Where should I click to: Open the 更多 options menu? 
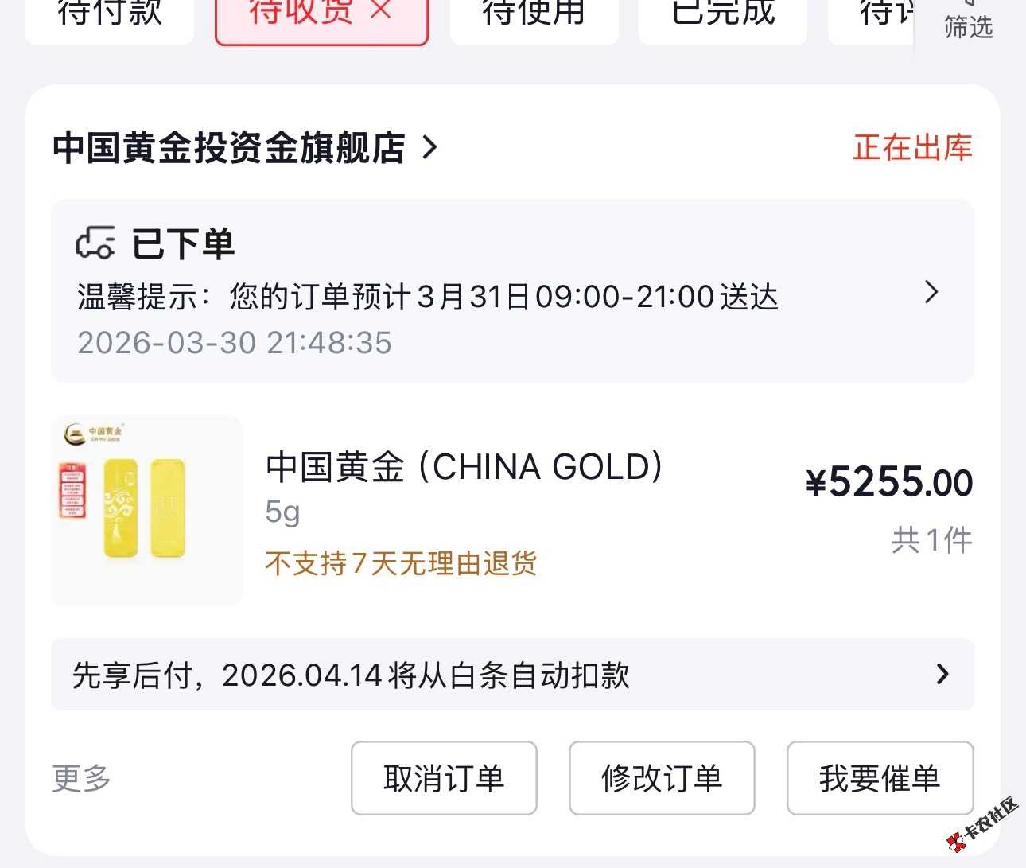(81, 778)
